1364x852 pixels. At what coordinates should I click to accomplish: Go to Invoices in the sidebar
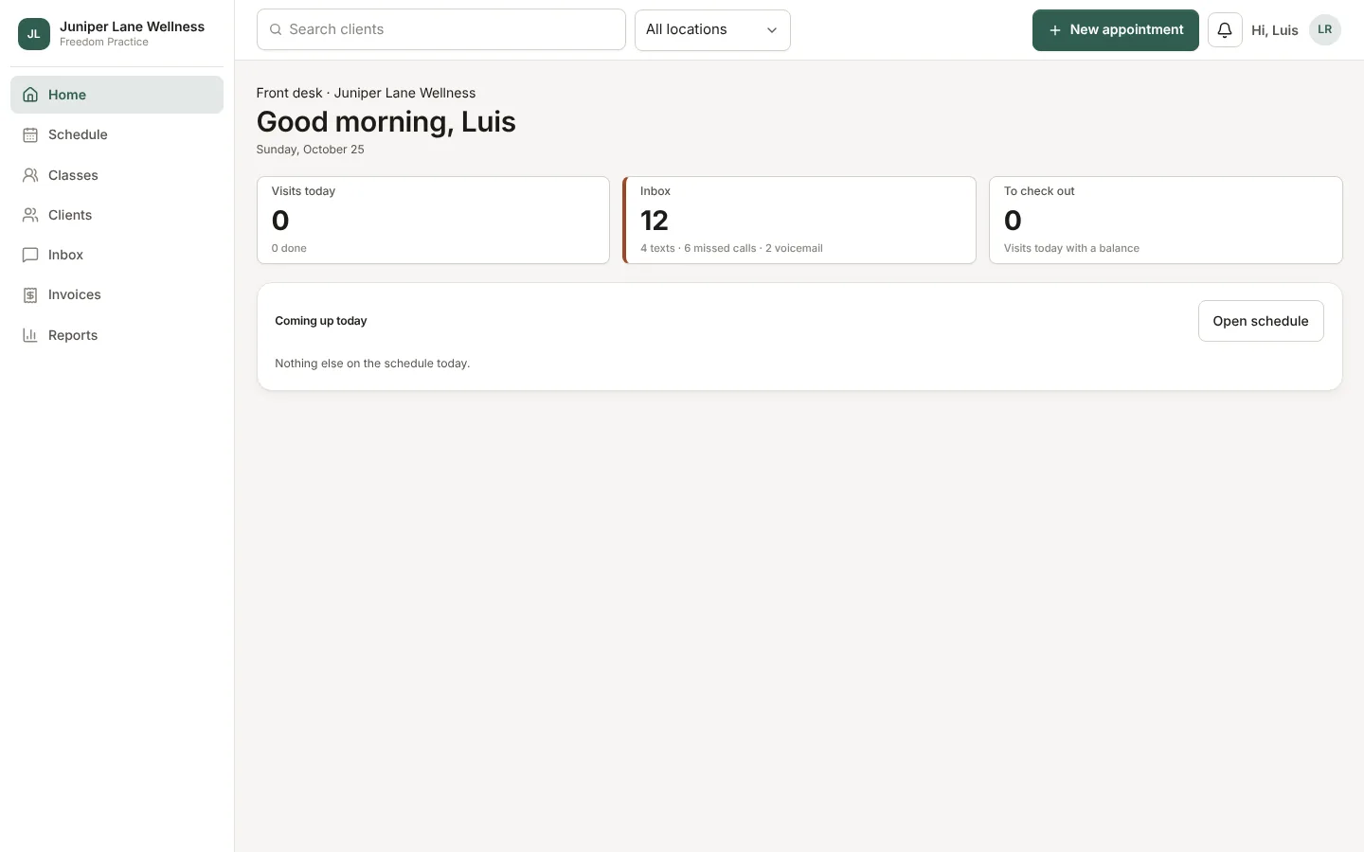point(117,294)
